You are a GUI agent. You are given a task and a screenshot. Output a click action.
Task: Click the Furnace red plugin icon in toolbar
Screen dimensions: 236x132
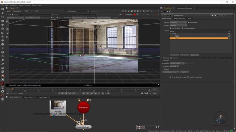(x=3, y=83)
